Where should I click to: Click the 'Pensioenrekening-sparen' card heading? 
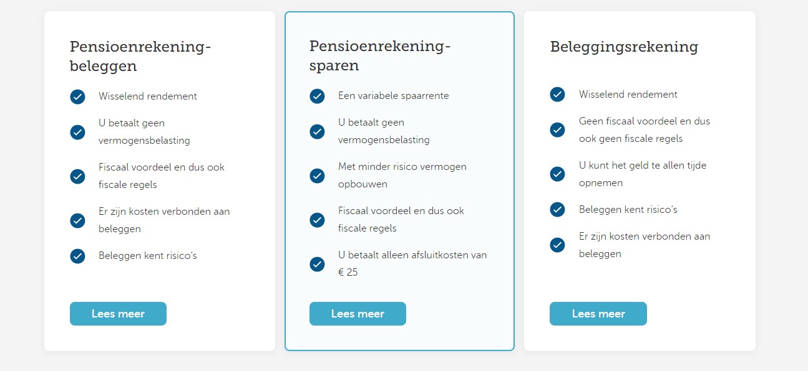click(379, 55)
